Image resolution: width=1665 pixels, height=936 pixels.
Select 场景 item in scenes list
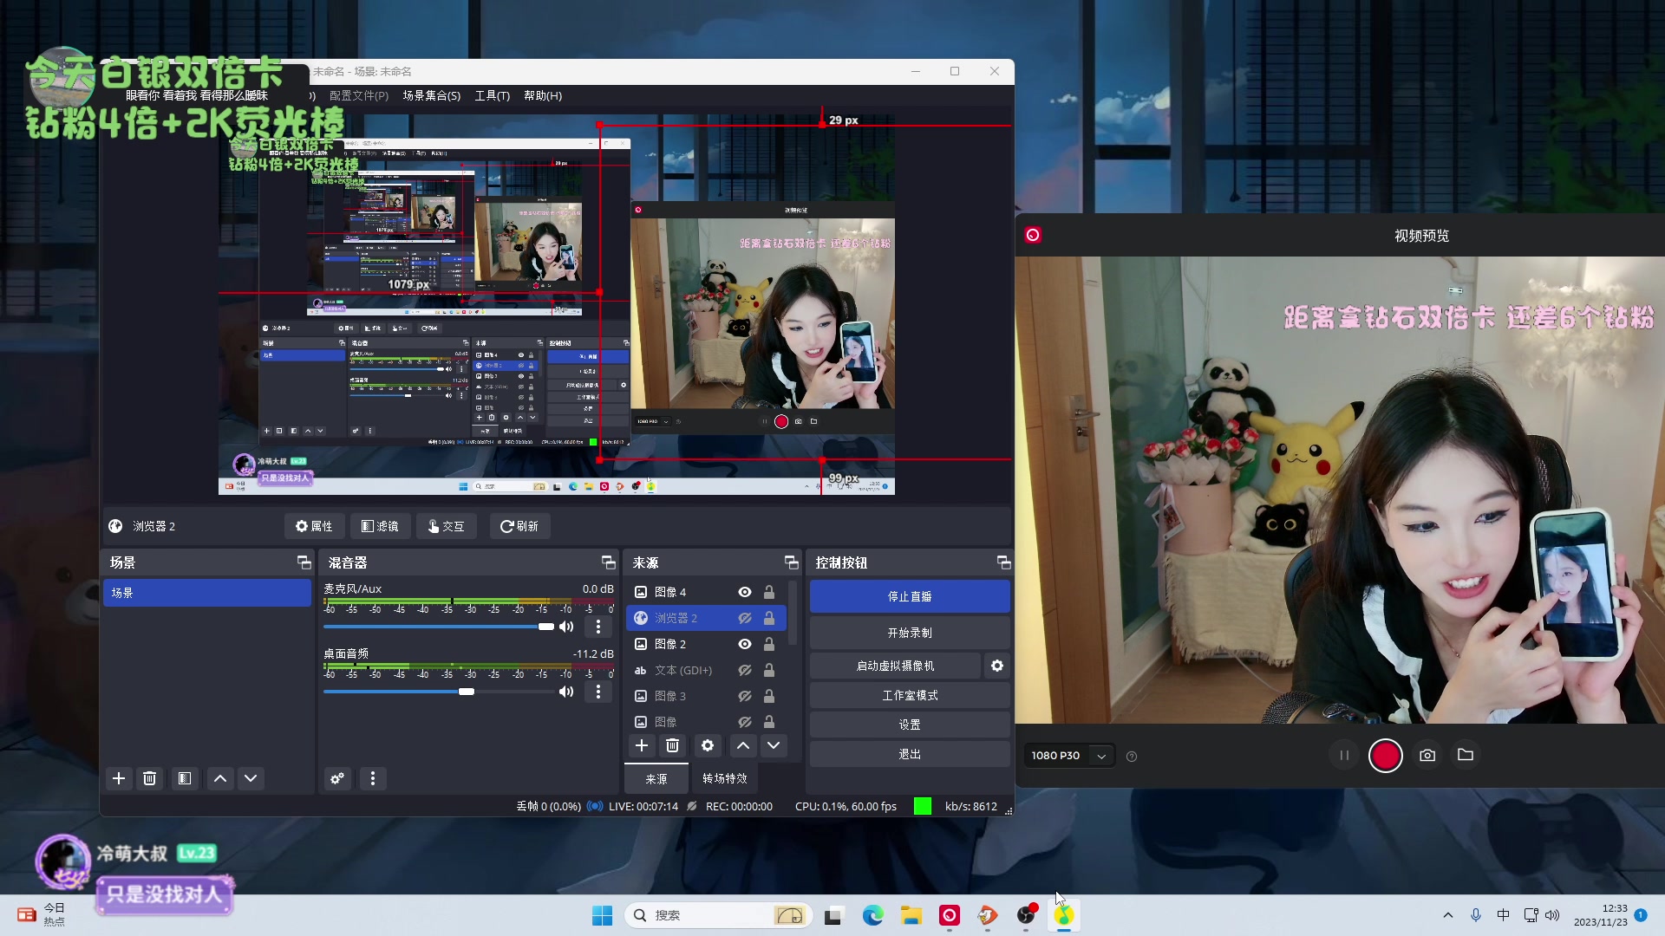[207, 593]
